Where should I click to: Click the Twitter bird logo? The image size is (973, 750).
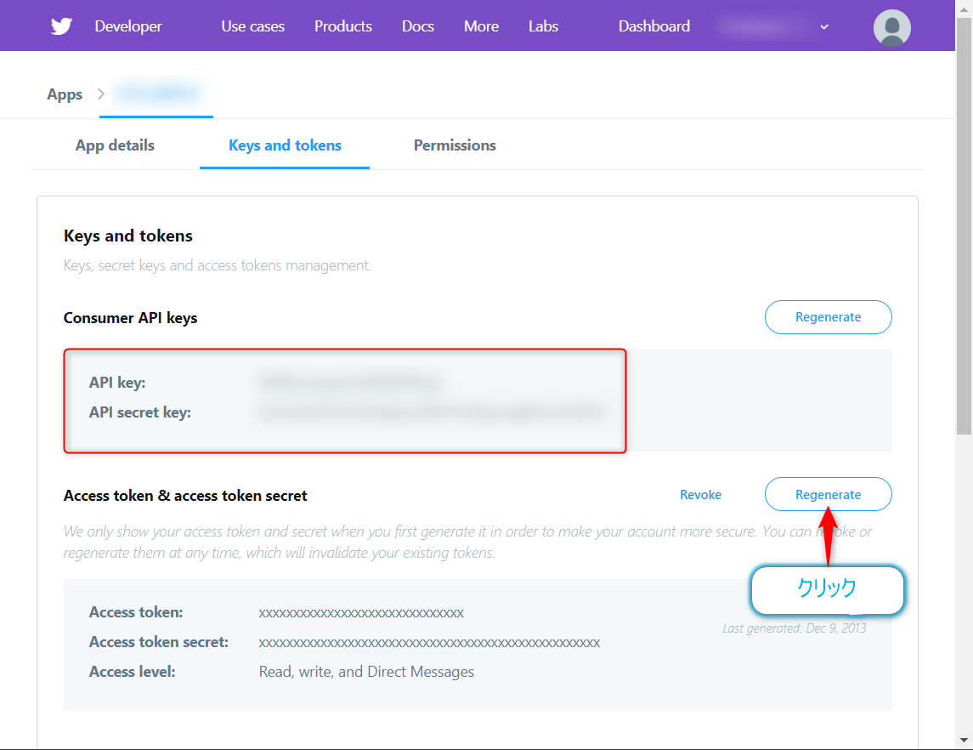[x=61, y=26]
